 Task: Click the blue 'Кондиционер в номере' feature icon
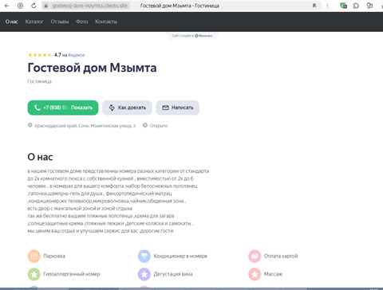point(144,256)
